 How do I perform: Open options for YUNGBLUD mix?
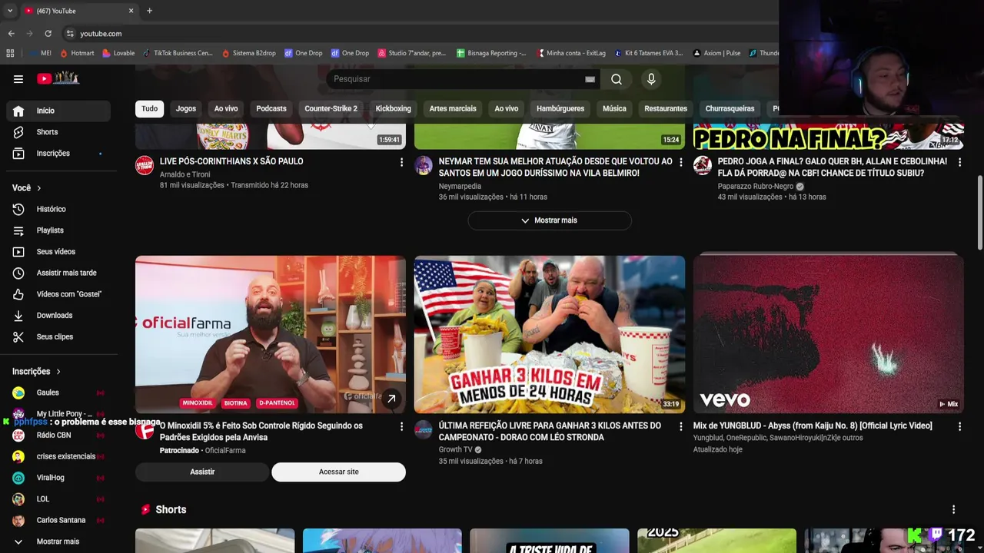coord(959,426)
